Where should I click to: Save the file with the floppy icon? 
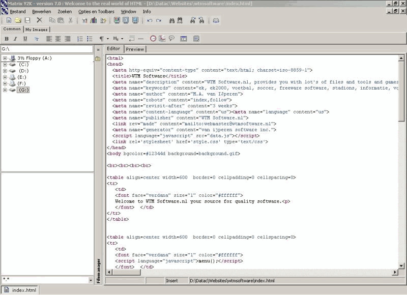click(x=27, y=20)
